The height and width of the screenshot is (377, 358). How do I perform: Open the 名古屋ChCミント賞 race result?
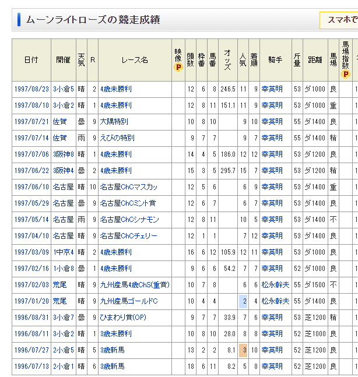click(x=127, y=203)
